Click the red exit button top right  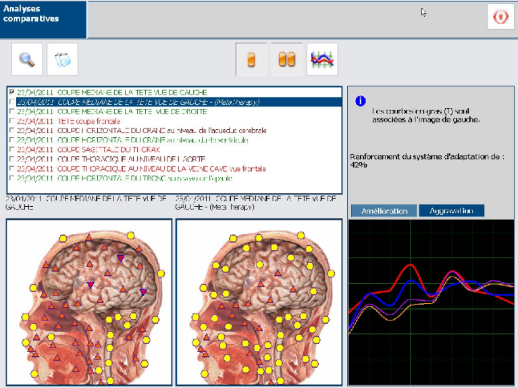click(500, 17)
